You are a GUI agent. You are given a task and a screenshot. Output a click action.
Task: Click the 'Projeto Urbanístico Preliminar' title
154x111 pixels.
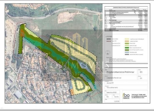(x=120, y=72)
